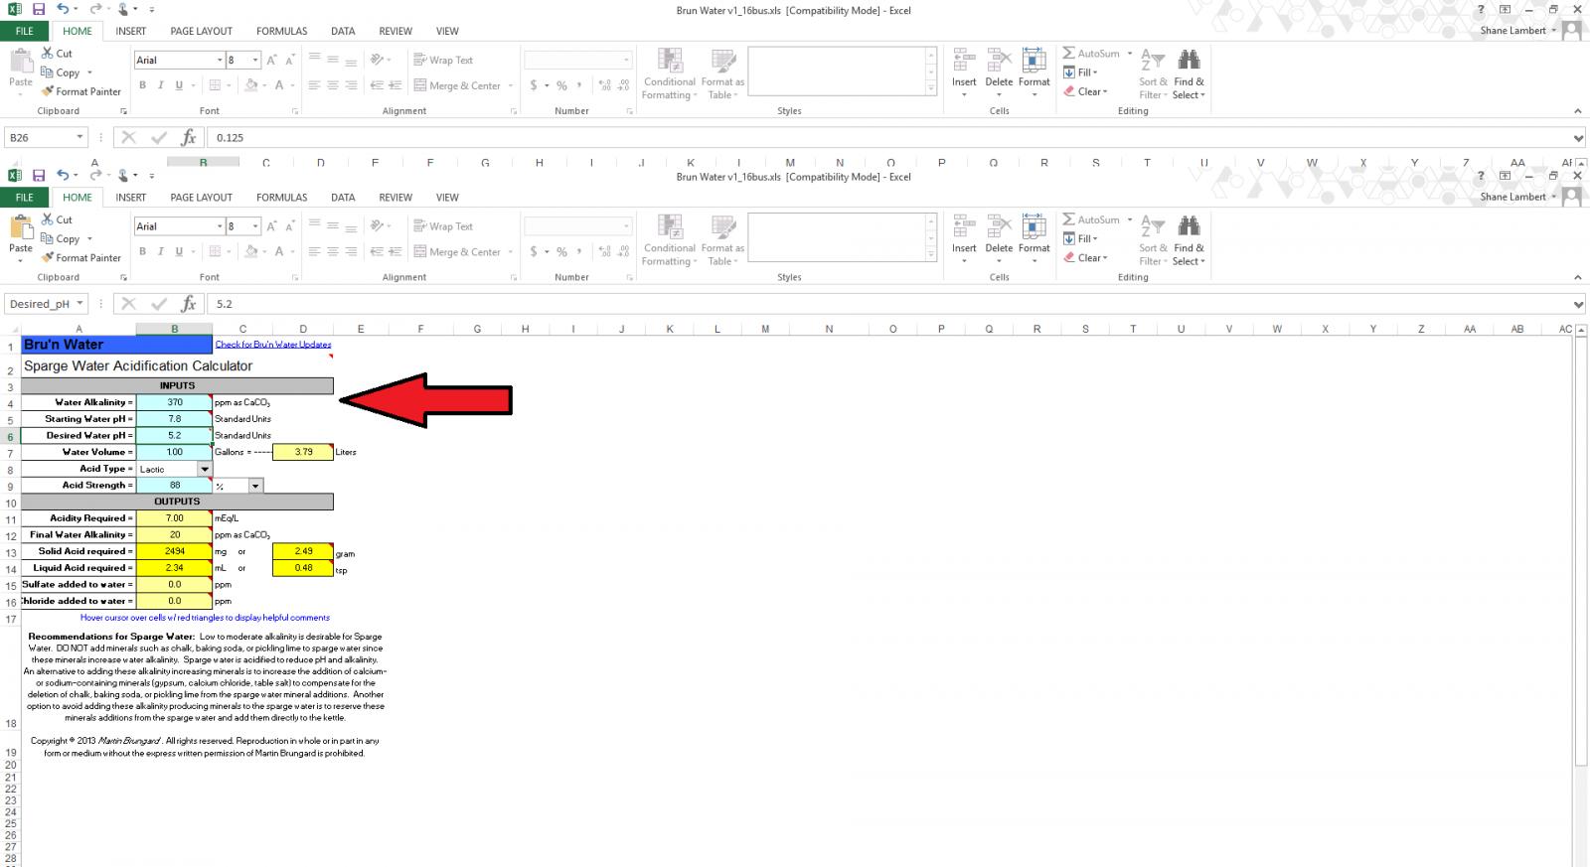1590x867 pixels.
Task: Confirm entry checkmark in lower formula bar
Action: (159, 304)
